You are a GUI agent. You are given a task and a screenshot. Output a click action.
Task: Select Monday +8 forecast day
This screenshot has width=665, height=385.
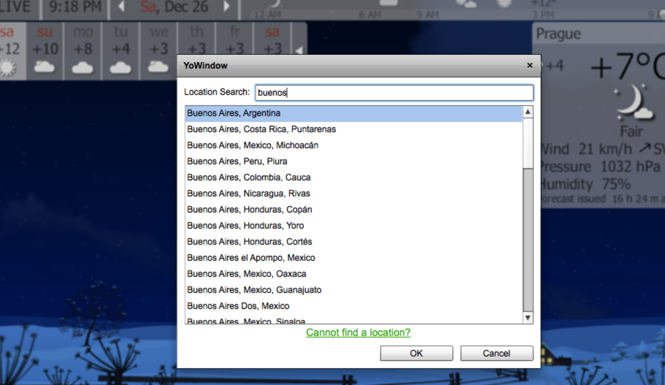click(83, 50)
